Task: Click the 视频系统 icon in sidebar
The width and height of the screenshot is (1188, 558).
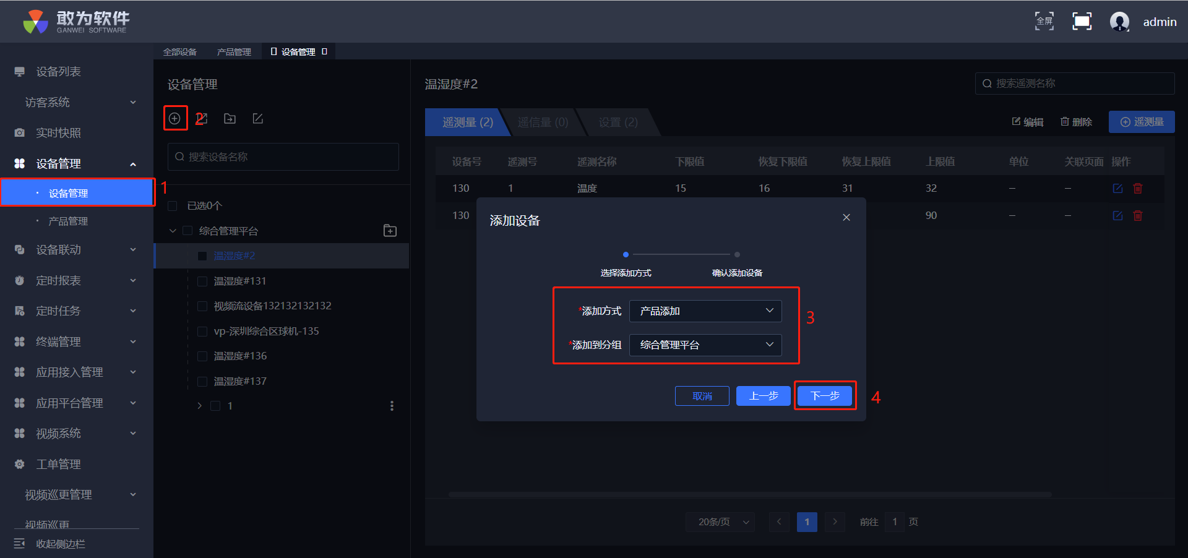Action: 20,434
